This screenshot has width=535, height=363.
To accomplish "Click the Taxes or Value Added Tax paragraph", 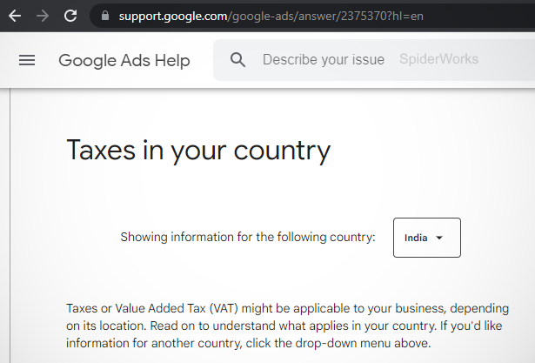I will [x=287, y=326].
